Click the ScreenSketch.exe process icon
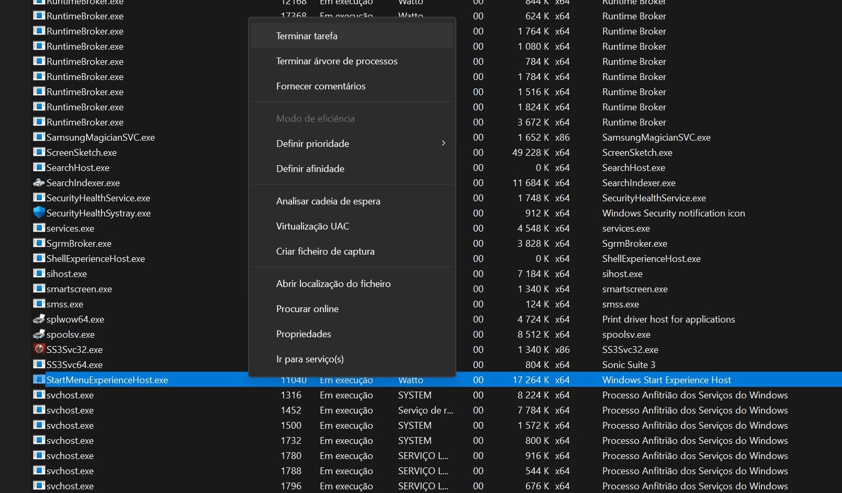This screenshot has height=493, width=842. tap(39, 152)
